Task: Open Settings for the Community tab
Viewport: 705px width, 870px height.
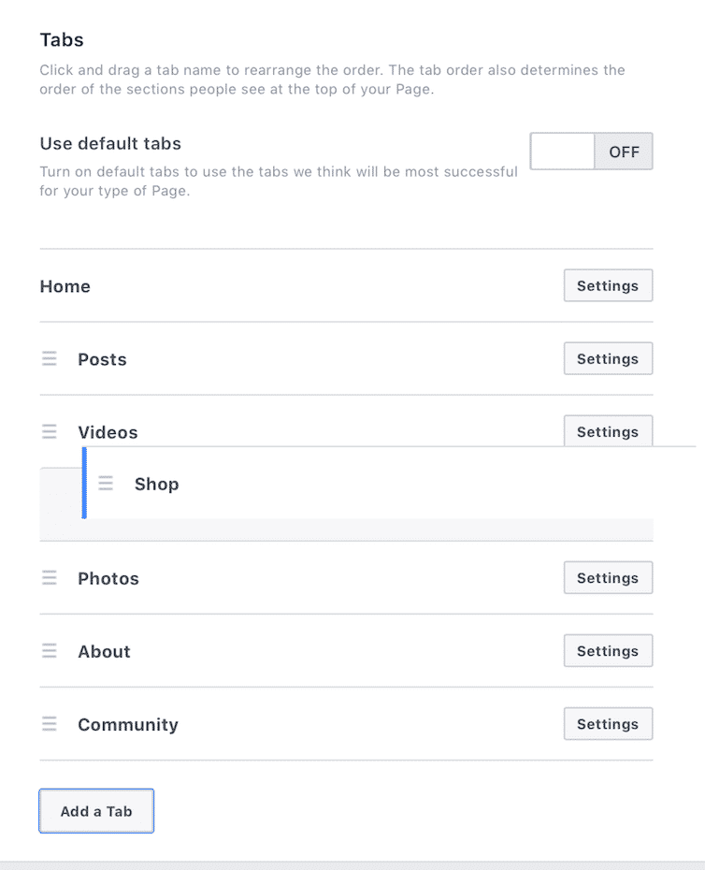Action: (x=608, y=724)
